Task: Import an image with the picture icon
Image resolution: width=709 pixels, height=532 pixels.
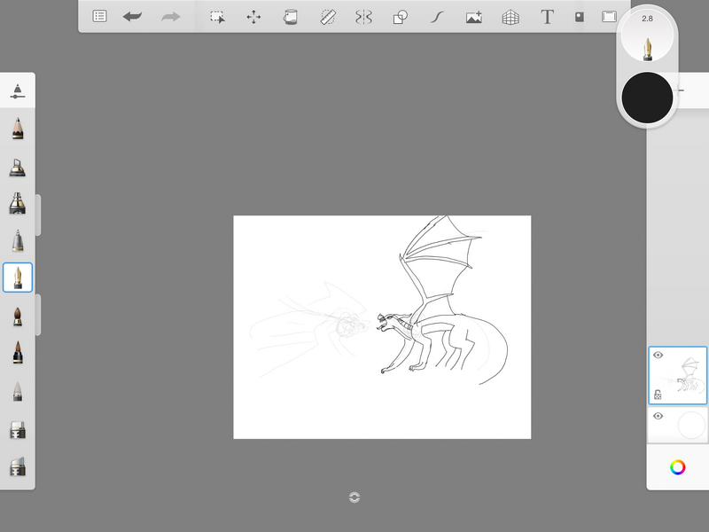Action: pos(473,17)
